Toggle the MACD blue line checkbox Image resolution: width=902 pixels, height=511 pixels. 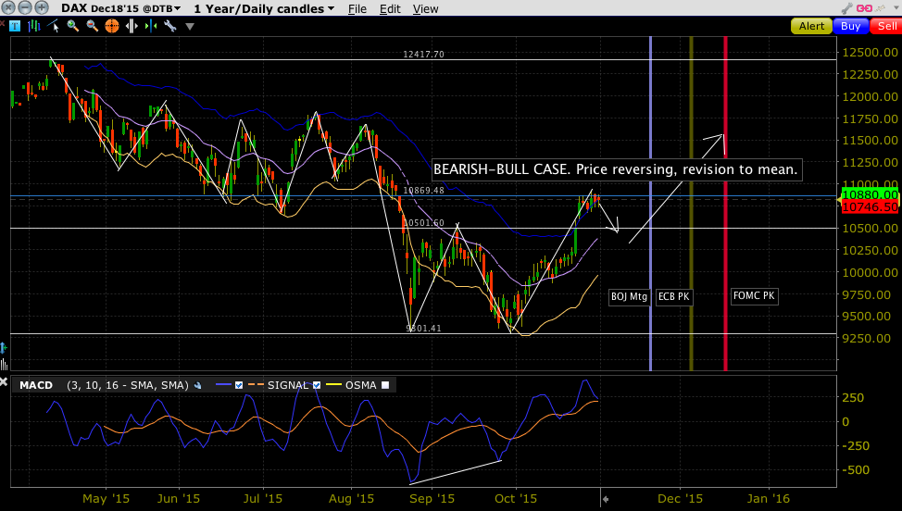point(239,385)
